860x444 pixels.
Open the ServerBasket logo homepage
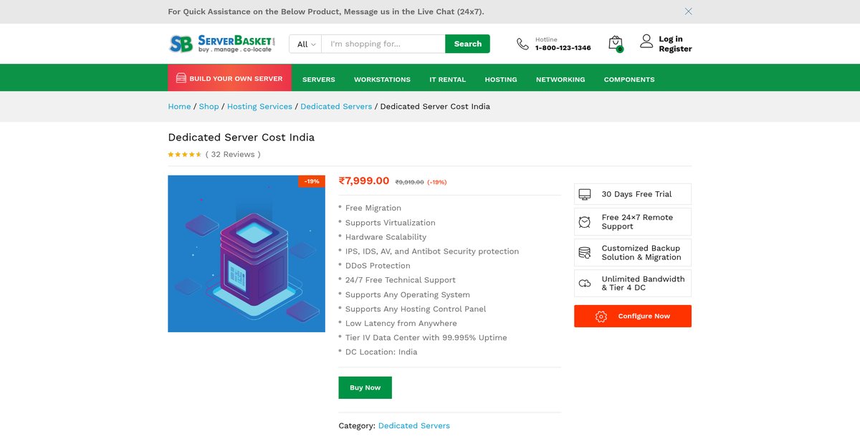point(221,44)
